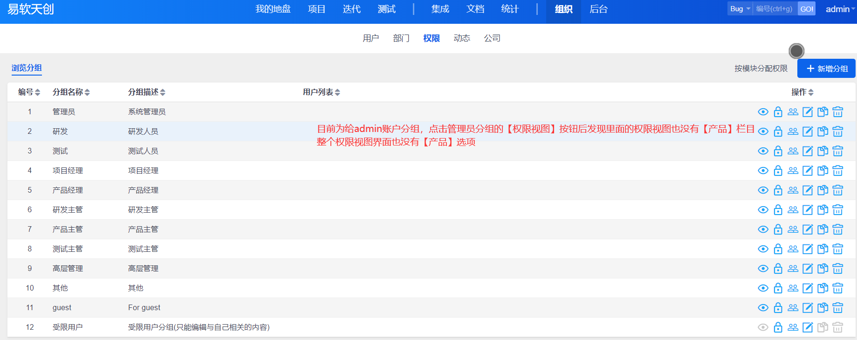The height and width of the screenshot is (340, 857).
Task: Open 按模块分配权限 link
Action: point(761,69)
